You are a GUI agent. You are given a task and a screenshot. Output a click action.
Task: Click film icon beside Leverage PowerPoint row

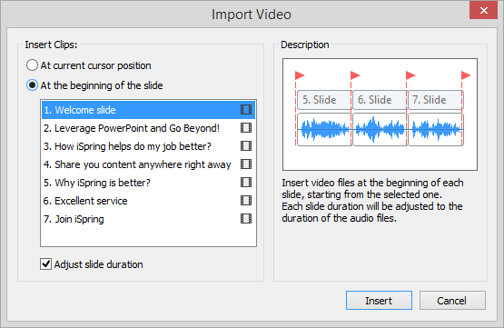(x=246, y=128)
